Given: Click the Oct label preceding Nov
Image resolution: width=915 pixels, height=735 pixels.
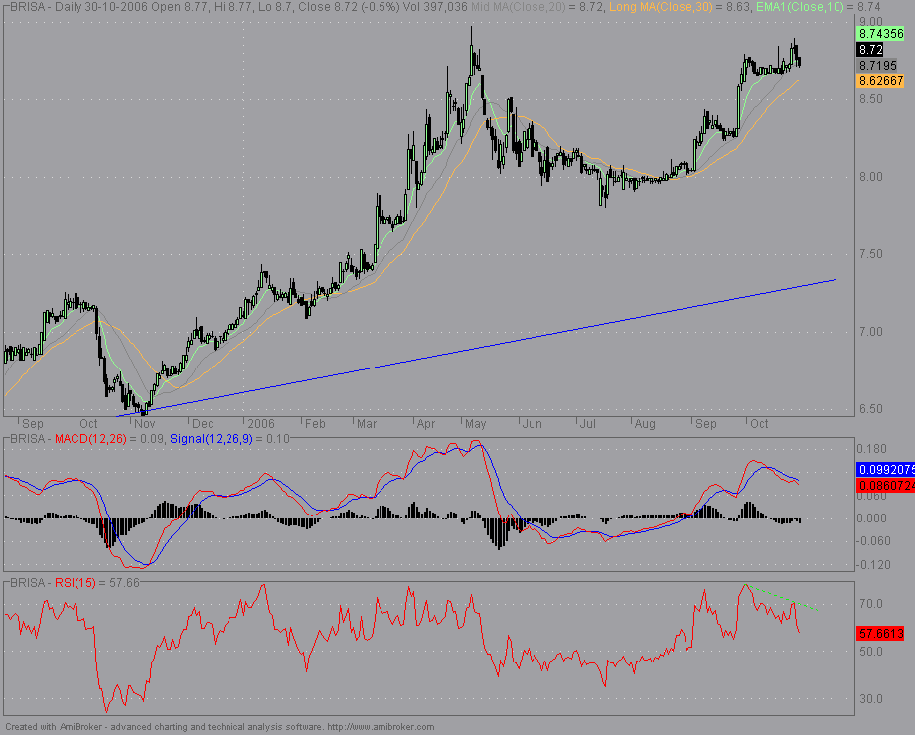Looking at the screenshot, I should click(88, 424).
